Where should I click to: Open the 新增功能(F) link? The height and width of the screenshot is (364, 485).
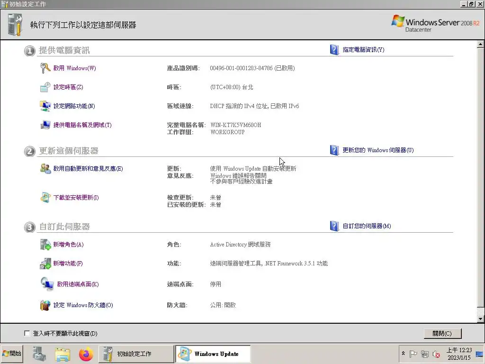point(68,264)
